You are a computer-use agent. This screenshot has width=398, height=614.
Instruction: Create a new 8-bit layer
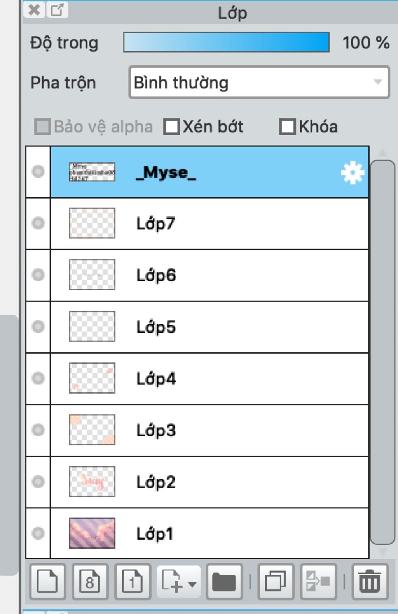[90, 582]
